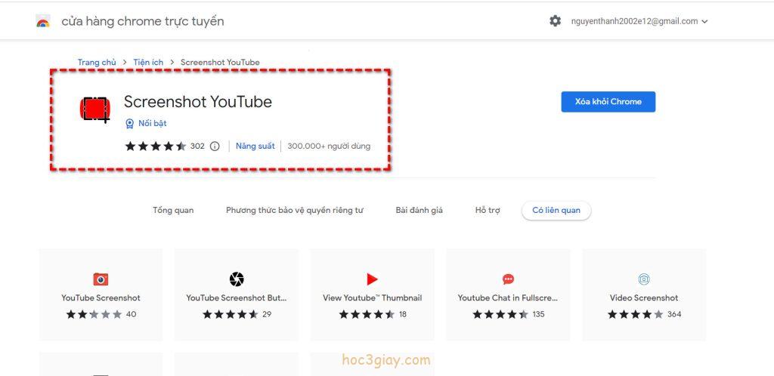Select the Có liên quan tab
The width and height of the screenshot is (774, 376).
(x=556, y=210)
